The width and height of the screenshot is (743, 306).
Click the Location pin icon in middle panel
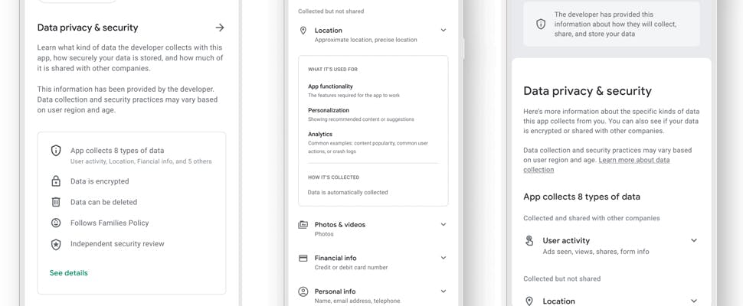click(303, 31)
